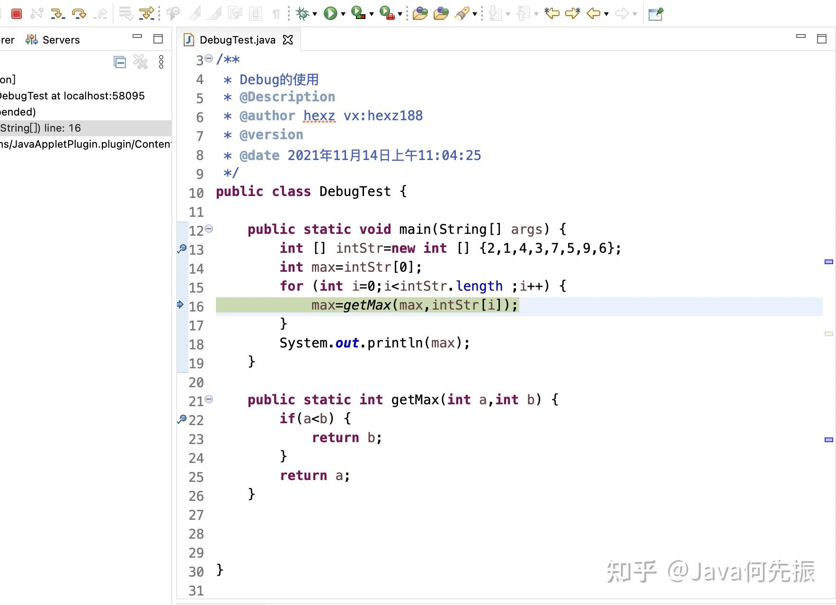The height and width of the screenshot is (605, 836).
Task: Select the DebugTest.java editor tab
Action: (237, 40)
